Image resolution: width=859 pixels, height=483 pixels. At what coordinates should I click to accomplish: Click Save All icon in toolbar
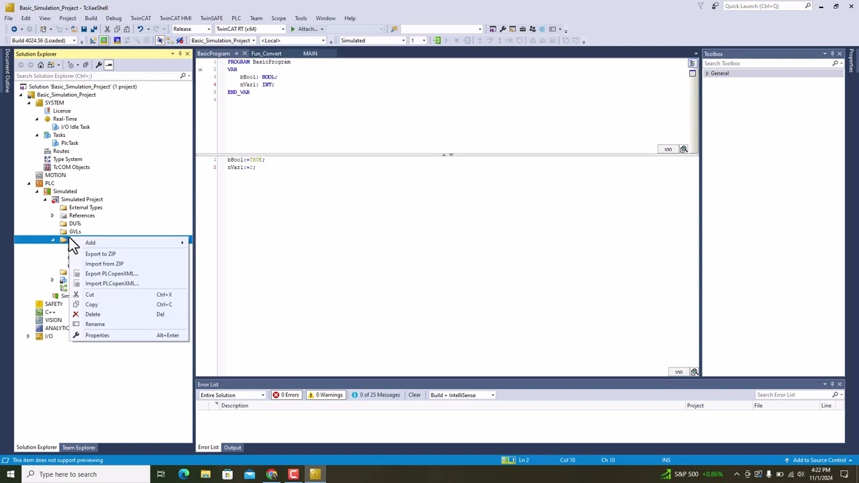[x=93, y=29]
